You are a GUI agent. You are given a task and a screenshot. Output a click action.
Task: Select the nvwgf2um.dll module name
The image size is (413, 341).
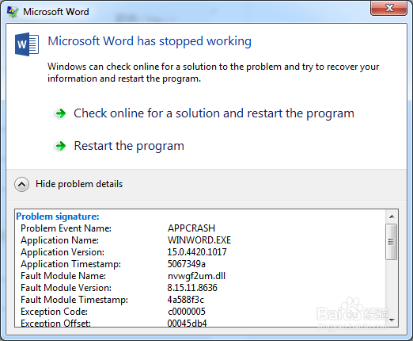coord(196,276)
